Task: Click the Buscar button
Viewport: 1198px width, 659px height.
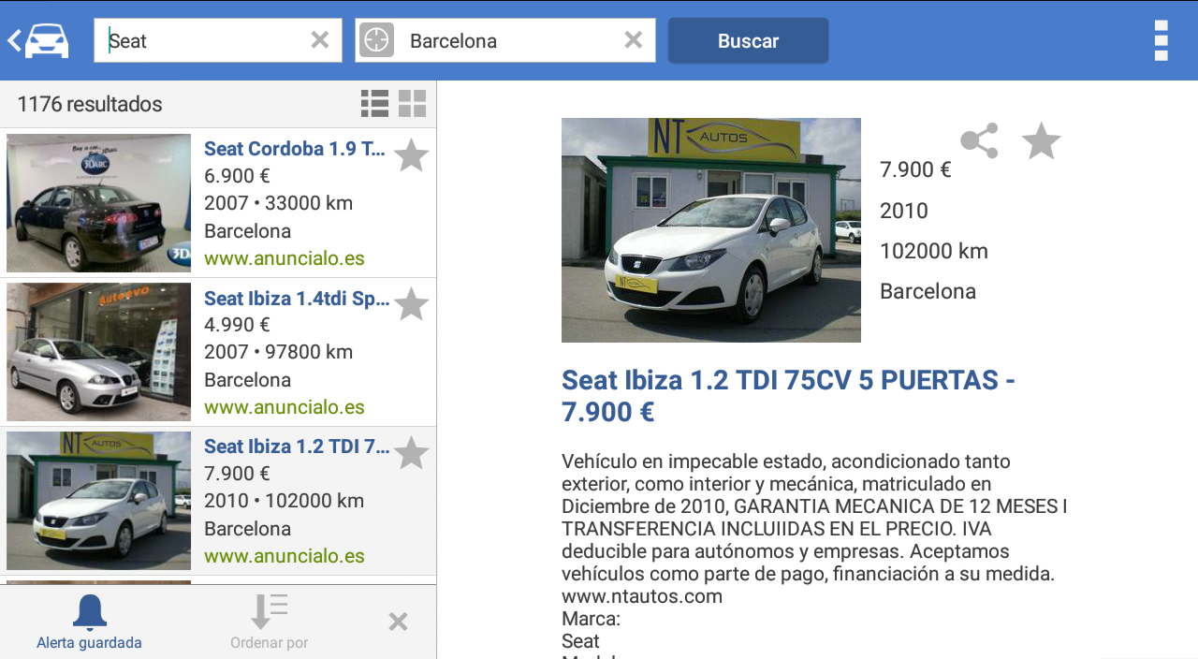Action: point(748,40)
